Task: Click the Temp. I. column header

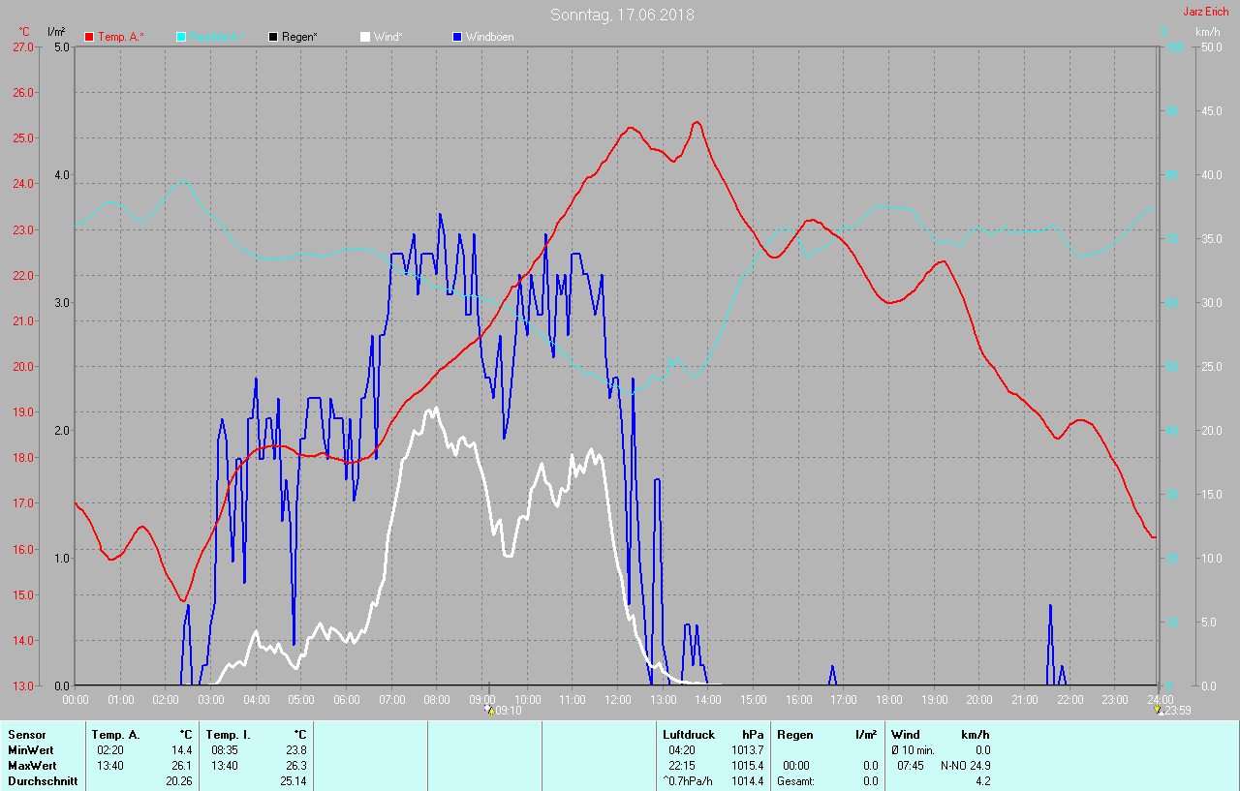Action: [229, 735]
